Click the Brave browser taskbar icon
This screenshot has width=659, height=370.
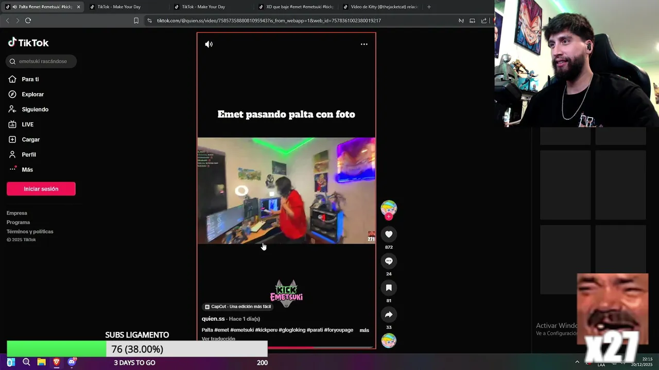[x=57, y=362]
